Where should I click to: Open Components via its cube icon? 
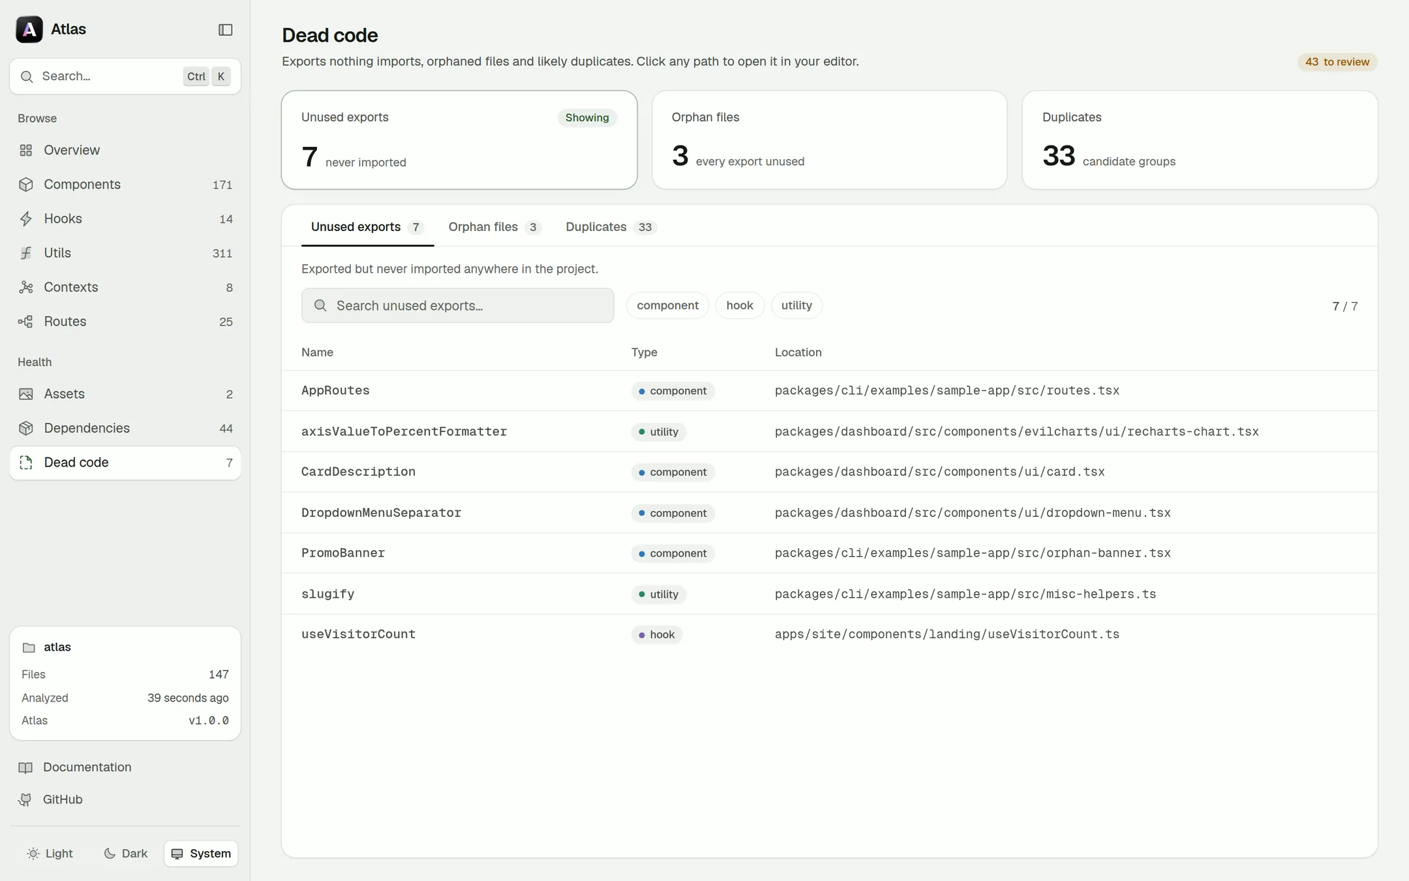click(x=26, y=185)
